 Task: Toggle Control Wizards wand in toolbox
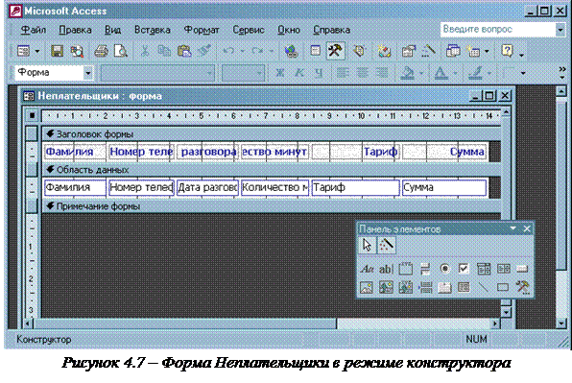point(386,245)
